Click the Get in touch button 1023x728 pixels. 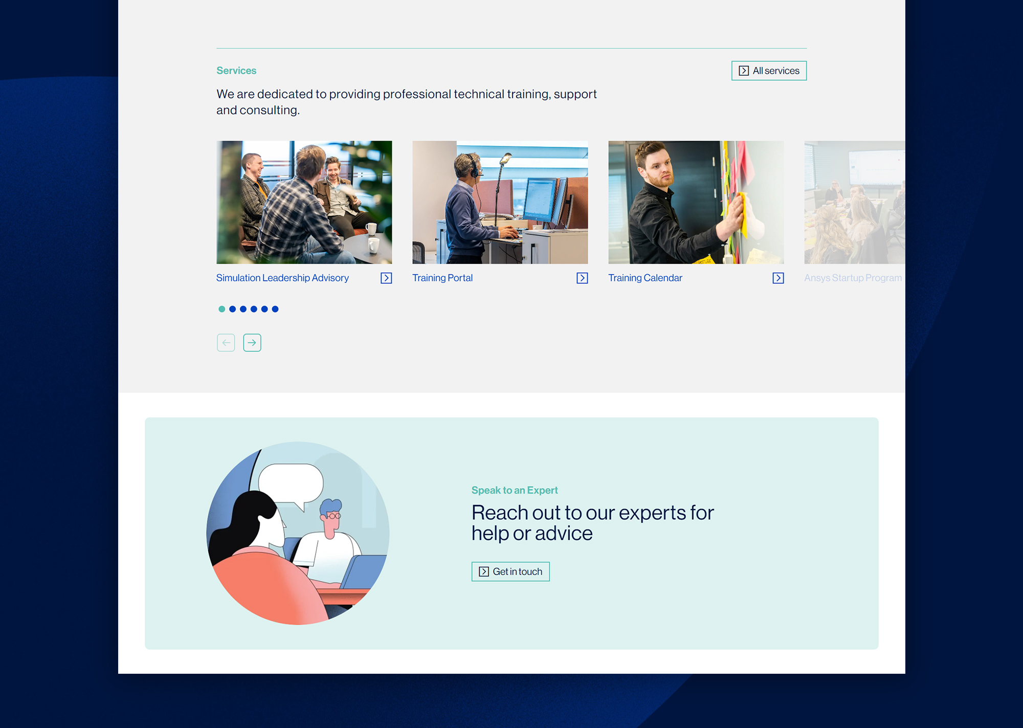[x=510, y=571]
